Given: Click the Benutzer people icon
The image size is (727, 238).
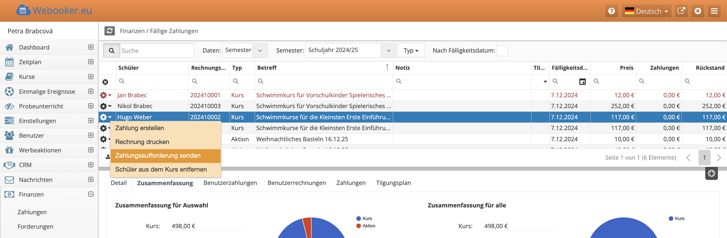Looking at the screenshot, I should [x=9, y=136].
